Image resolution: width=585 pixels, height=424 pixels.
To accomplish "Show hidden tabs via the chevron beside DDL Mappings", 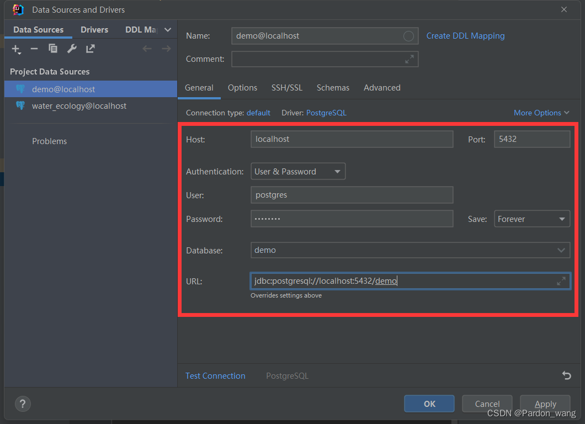I will [168, 30].
